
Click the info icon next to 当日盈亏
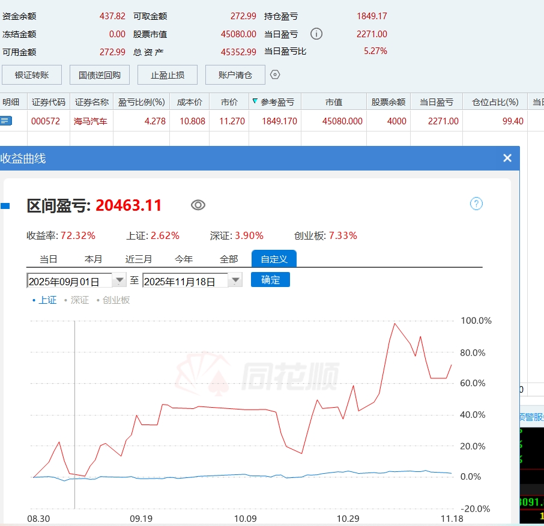(x=316, y=34)
